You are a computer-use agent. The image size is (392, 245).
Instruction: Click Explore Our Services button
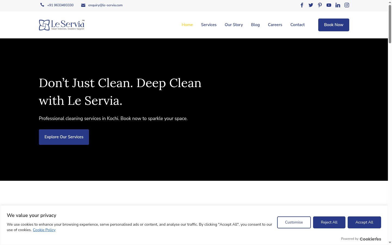(64, 137)
